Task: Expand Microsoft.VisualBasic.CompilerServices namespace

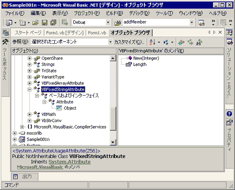Action: click(x=22, y=127)
